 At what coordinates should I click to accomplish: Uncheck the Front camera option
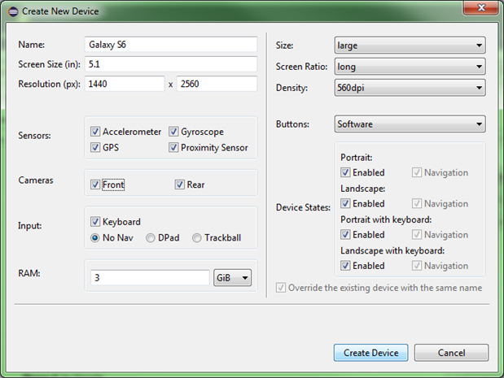(x=95, y=185)
